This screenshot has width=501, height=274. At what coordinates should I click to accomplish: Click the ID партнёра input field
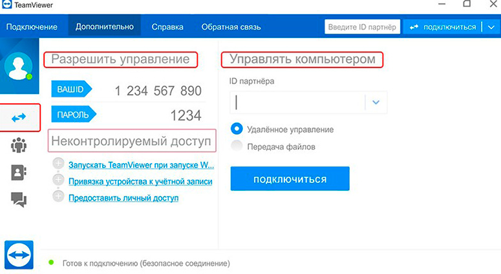point(297,102)
